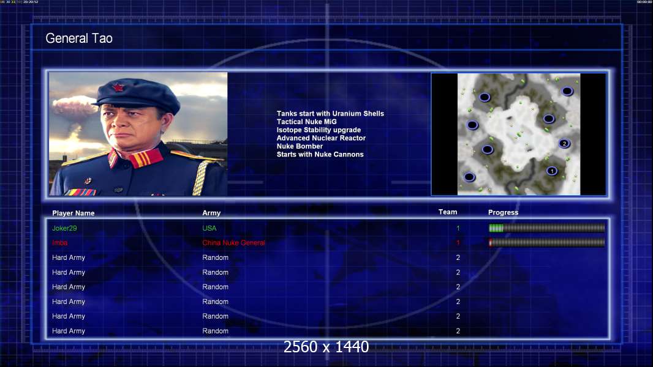653x367 pixels.
Task: Select start position numbered 1 on minimap
Action: click(552, 171)
